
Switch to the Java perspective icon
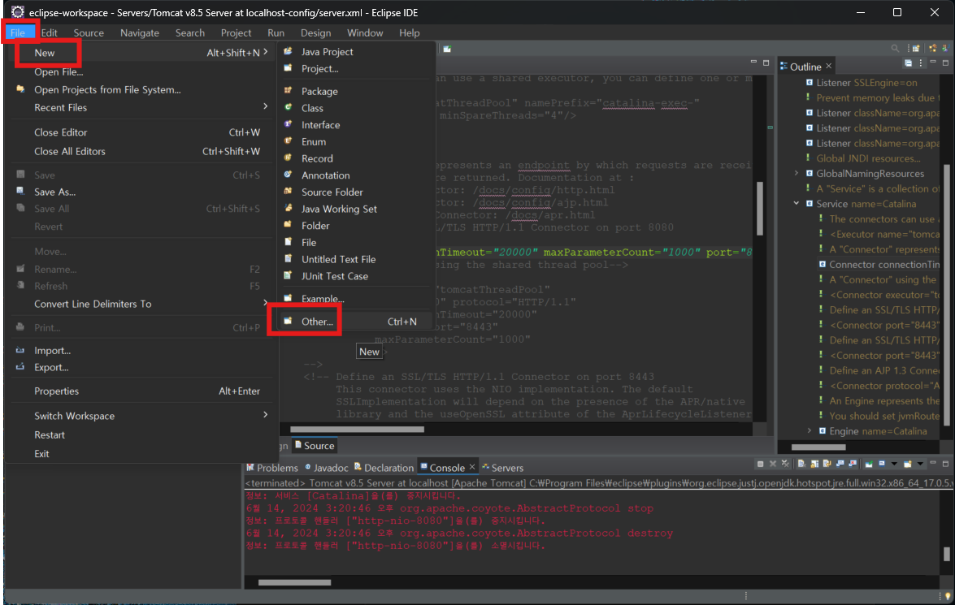click(x=945, y=48)
